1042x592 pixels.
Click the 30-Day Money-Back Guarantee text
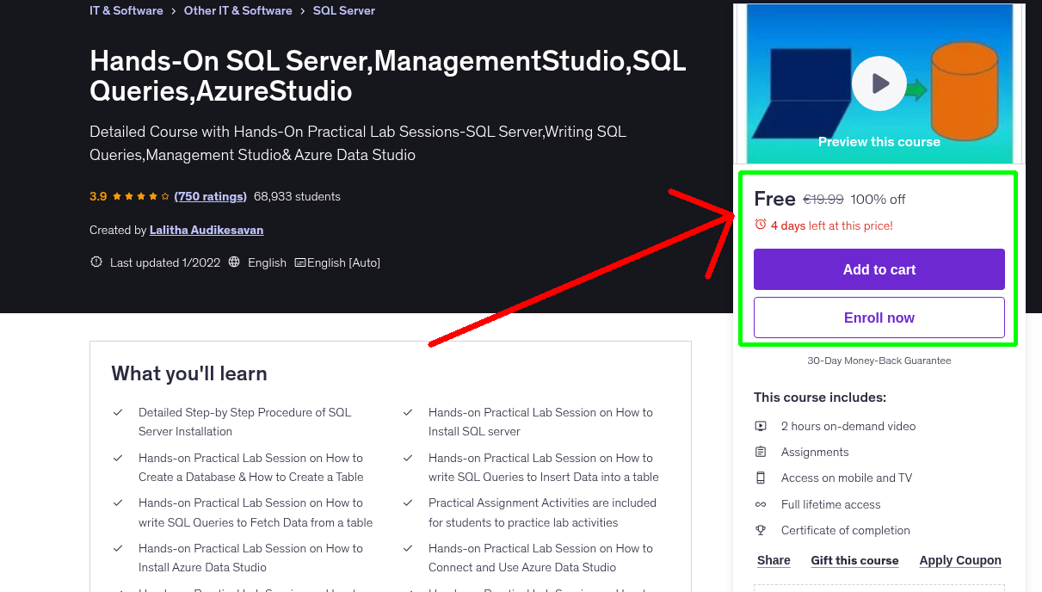pyautogui.click(x=879, y=361)
